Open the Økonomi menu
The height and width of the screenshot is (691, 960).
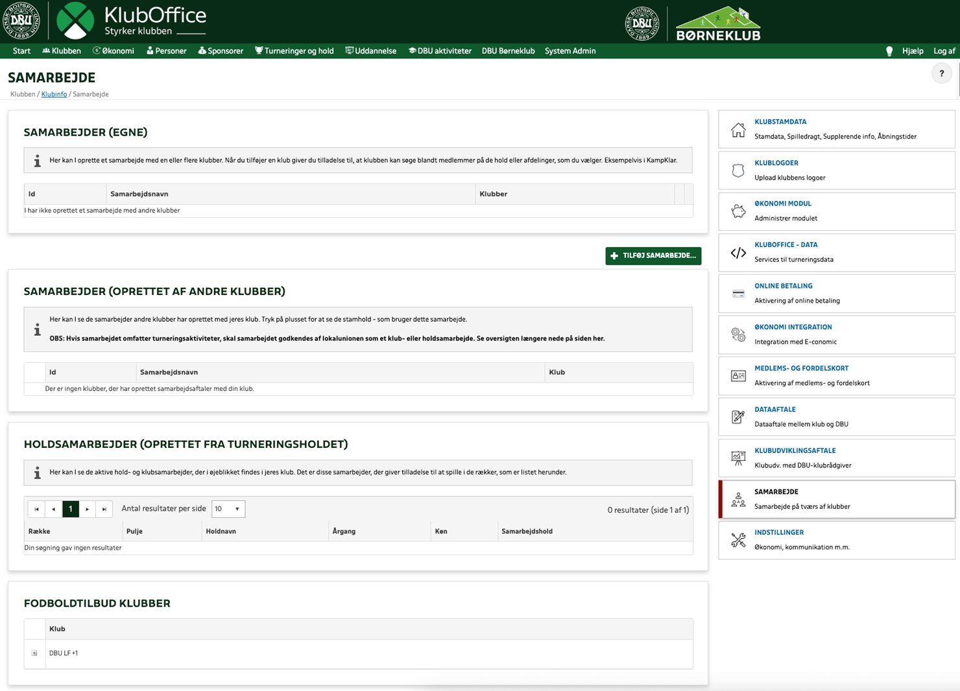click(114, 51)
